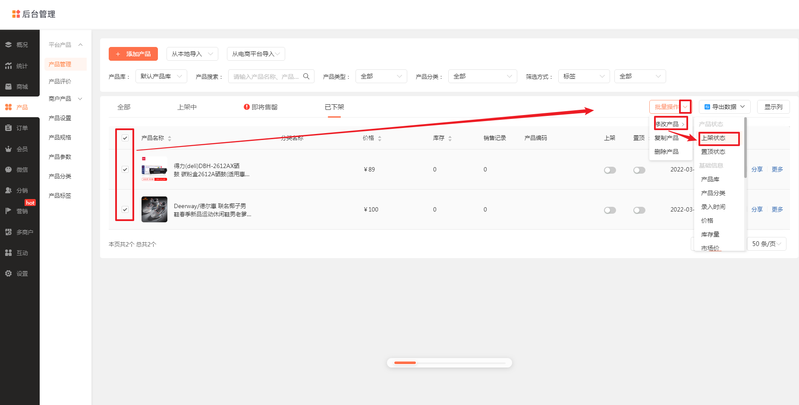
Task: Click the 即将售罄 warning icon
Action: tap(247, 107)
